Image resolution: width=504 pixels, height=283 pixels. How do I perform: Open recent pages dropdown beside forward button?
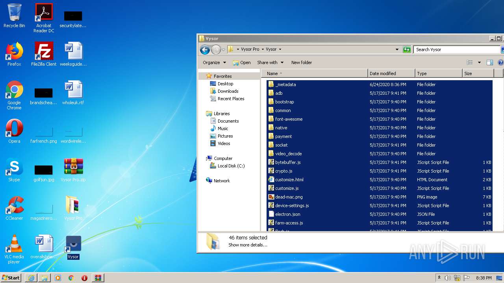(223, 50)
